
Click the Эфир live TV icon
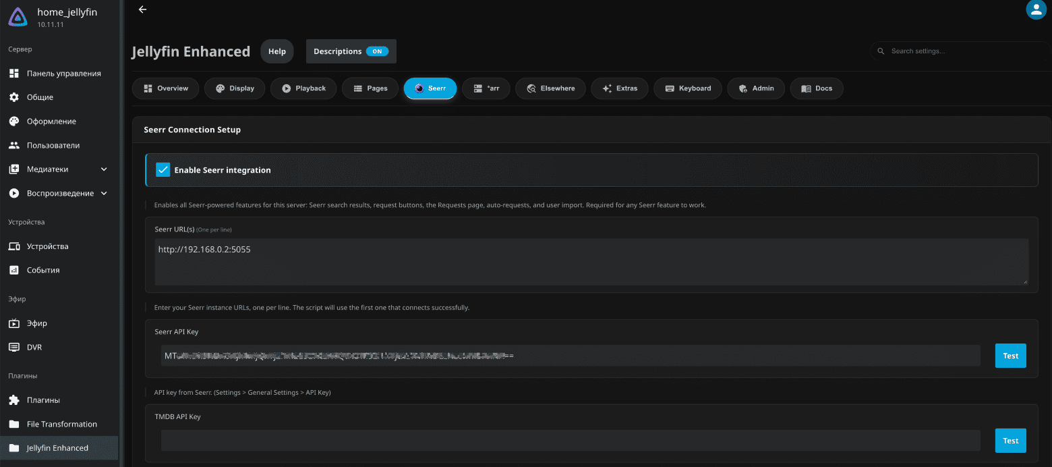tap(14, 323)
